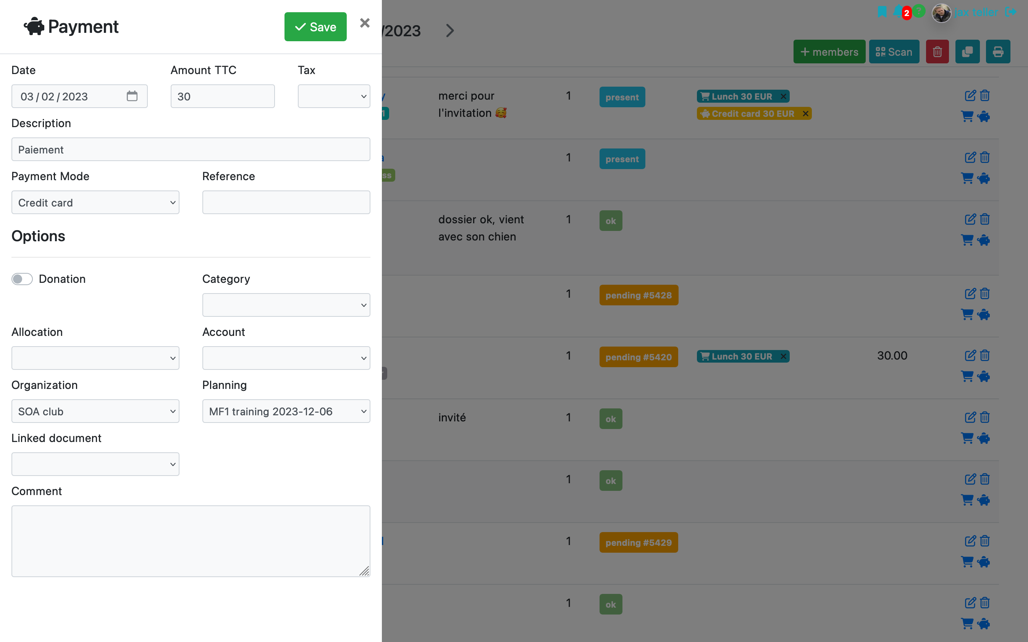Screen dimensions: 1028x642
Task: Click the add members button
Action: point(829,52)
